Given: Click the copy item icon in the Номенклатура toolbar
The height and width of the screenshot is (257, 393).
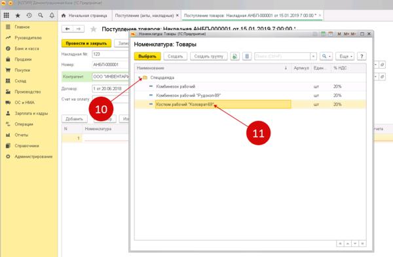Looking at the screenshot, I should pos(235,56).
